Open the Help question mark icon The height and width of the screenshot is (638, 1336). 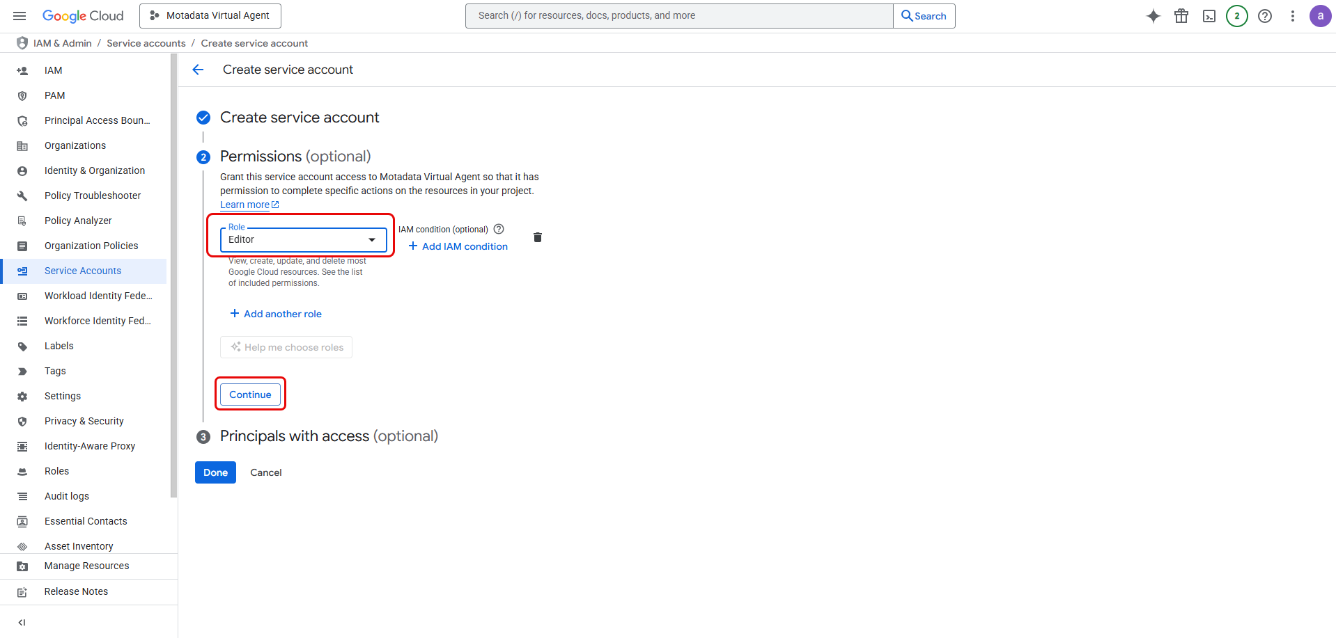click(x=1265, y=15)
